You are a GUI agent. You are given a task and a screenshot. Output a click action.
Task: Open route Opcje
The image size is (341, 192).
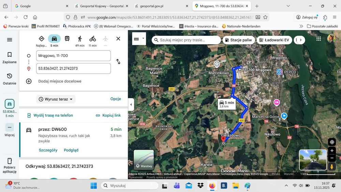coord(116,99)
